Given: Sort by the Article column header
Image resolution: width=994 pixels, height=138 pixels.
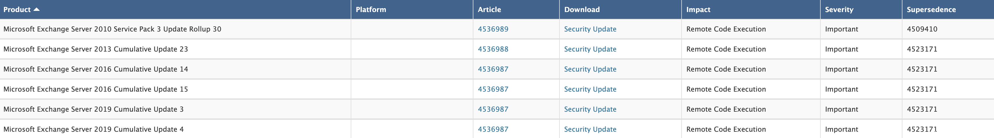Looking at the screenshot, I should pyautogui.click(x=489, y=9).
